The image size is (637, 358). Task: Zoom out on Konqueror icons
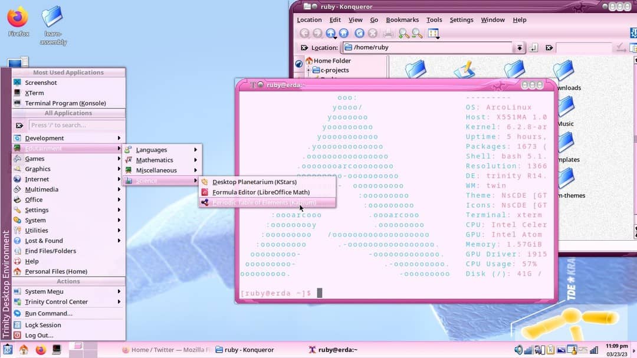tap(417, 33)
